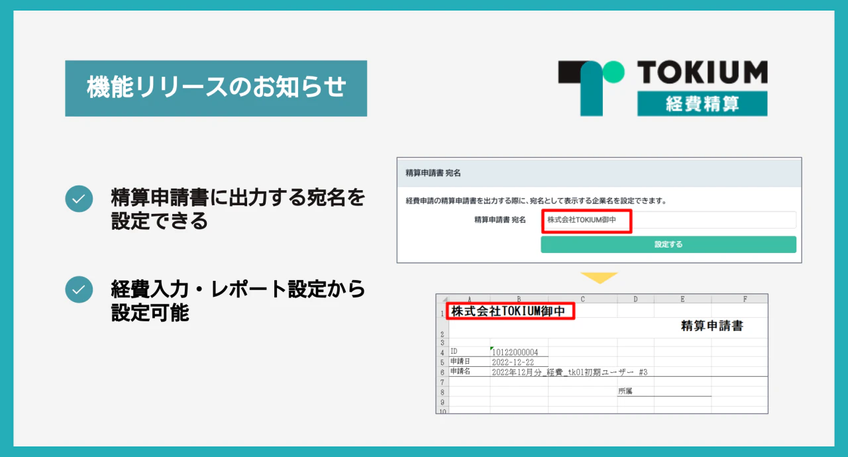The height and width of the screenshot is (457, 848).
Task: Select the cell containing 2022-12-22
Action: (x=519, y=362)
